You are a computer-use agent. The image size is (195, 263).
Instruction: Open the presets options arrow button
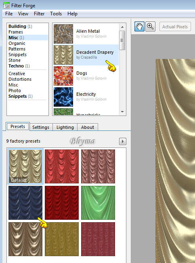pyautogui.click(x=123, y=141)
